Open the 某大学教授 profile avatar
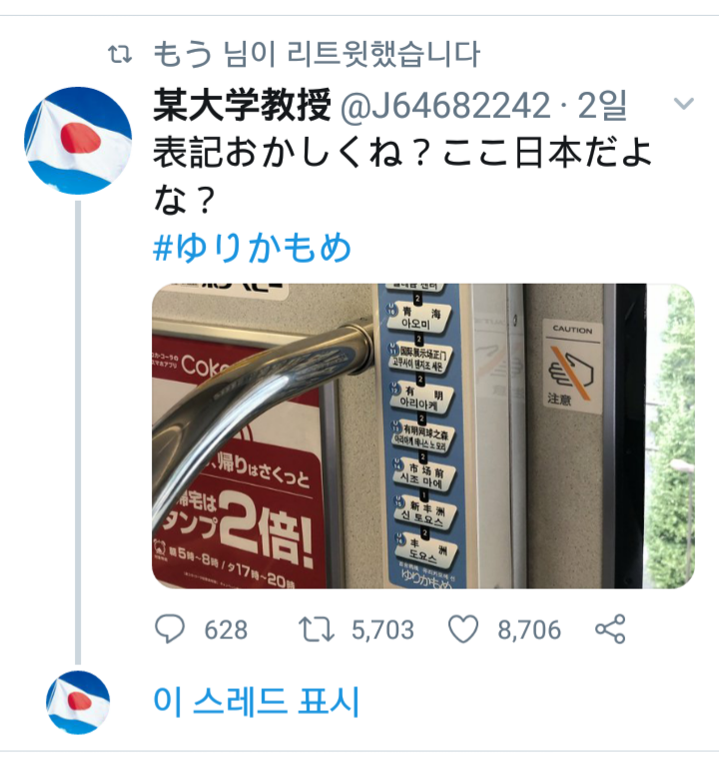Image resolution: width=719 pixels, height=764 pixels. (x=78, y=141)
